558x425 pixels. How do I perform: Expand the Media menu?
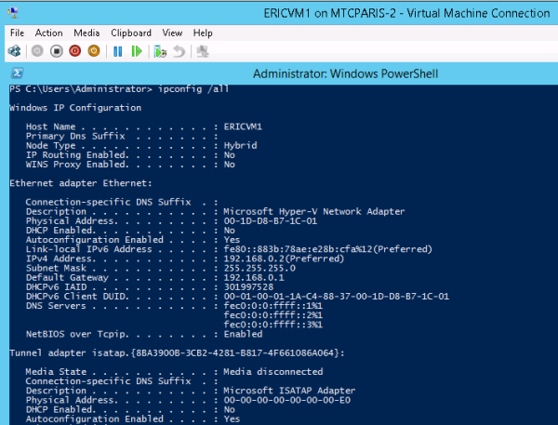(x=86, y=33)
